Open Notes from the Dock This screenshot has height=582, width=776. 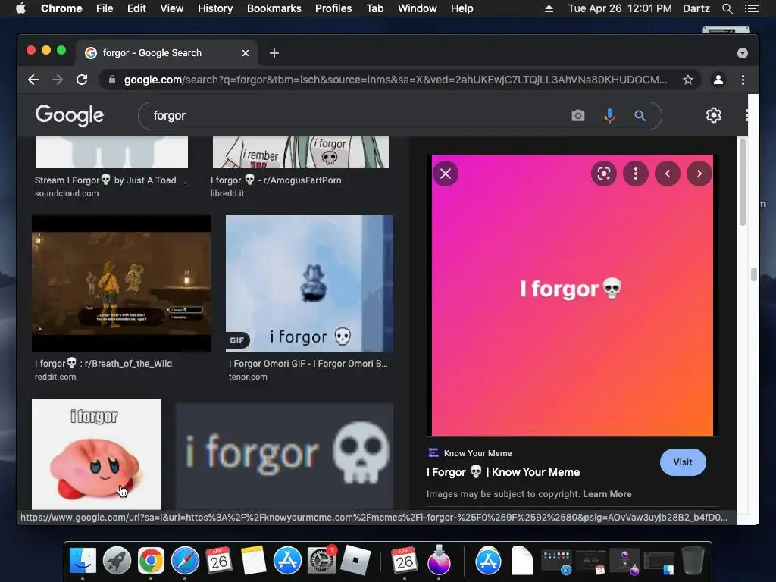253,561
